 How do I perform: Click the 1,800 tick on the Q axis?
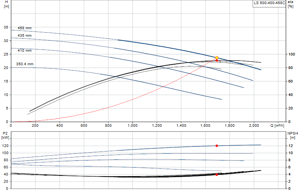click(x=230, y=126)
